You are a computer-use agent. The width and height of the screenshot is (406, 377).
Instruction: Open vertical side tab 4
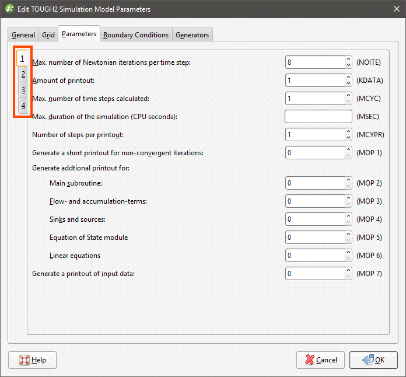[23, 106]
